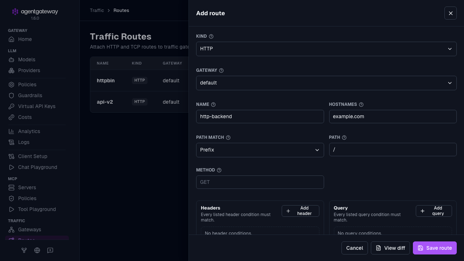The image size is (464, 261).
Task: Select the httpbin route row
Action: 140,80
